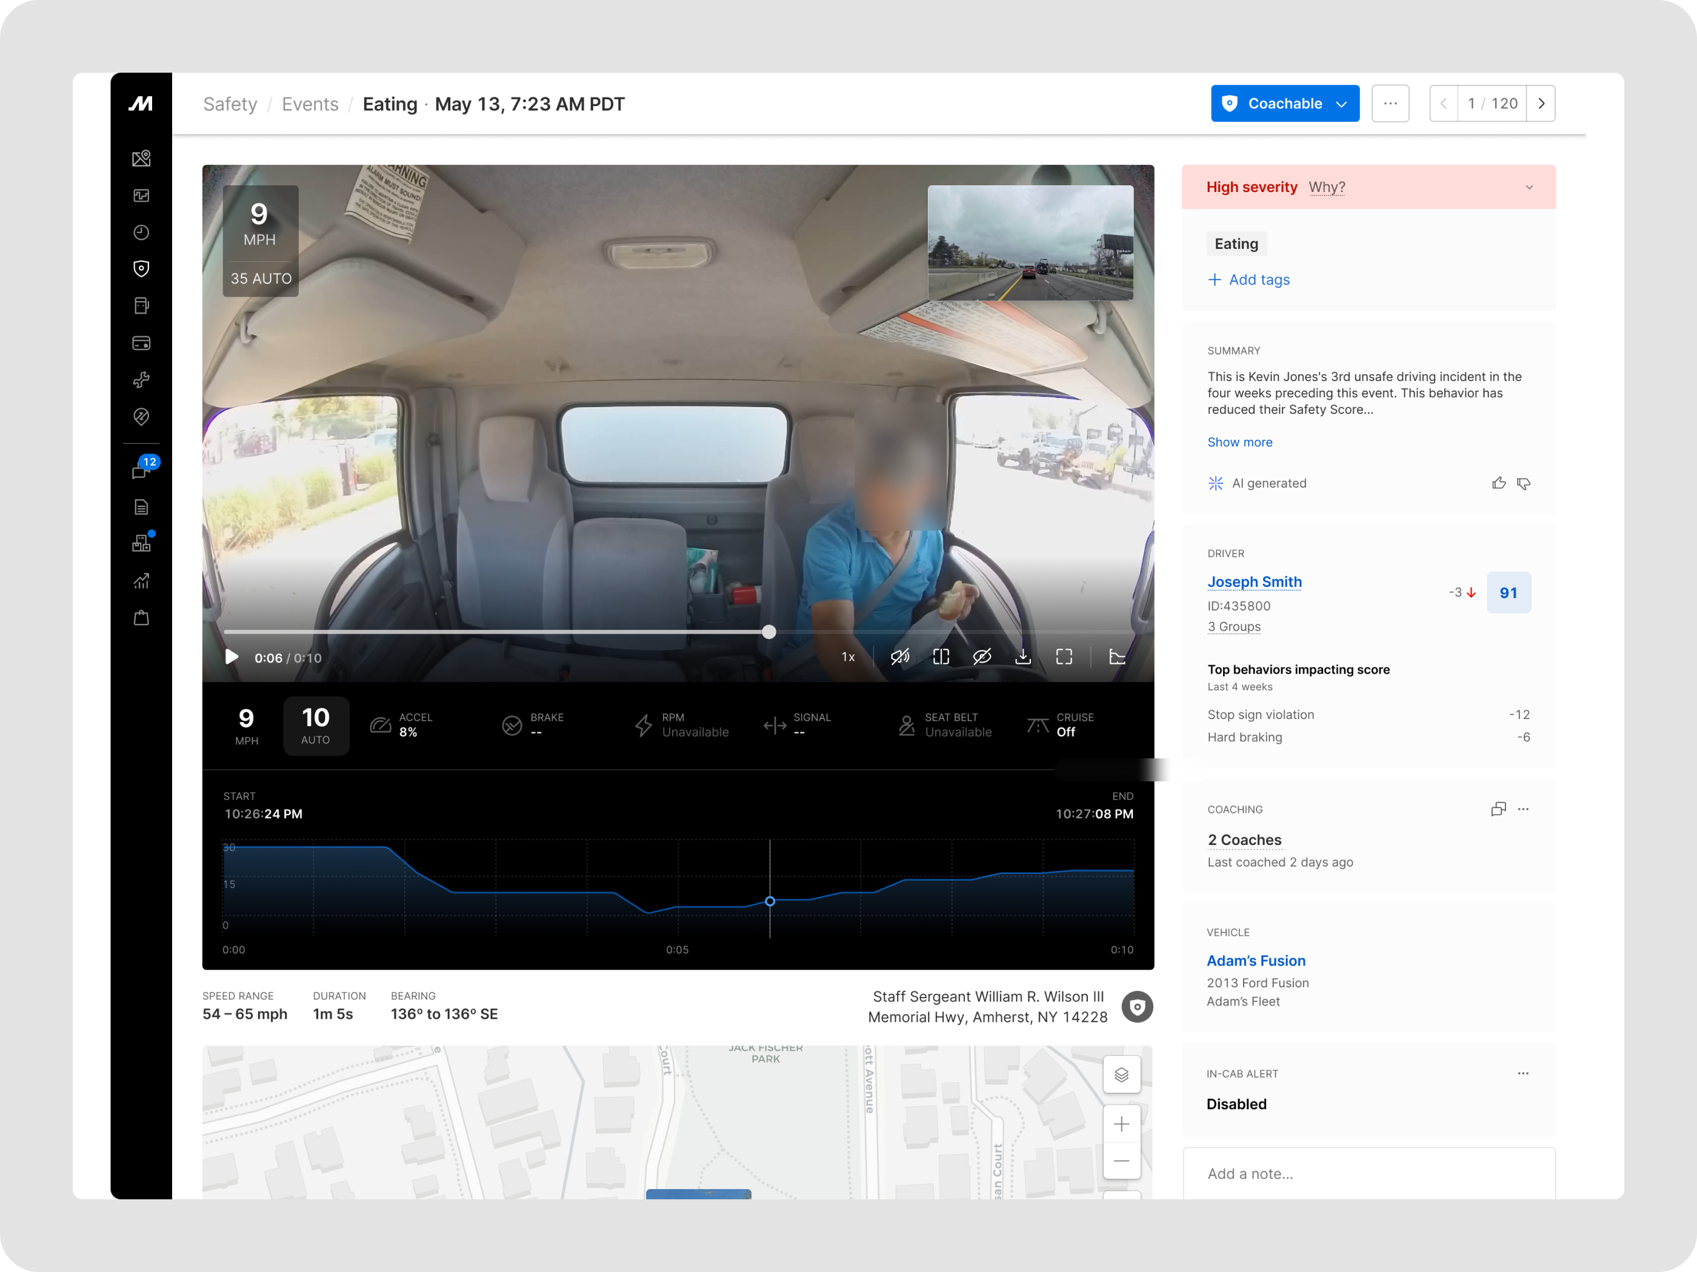
Task: Go to the Events breadcrumb
Action: click(x=310, y=104)
